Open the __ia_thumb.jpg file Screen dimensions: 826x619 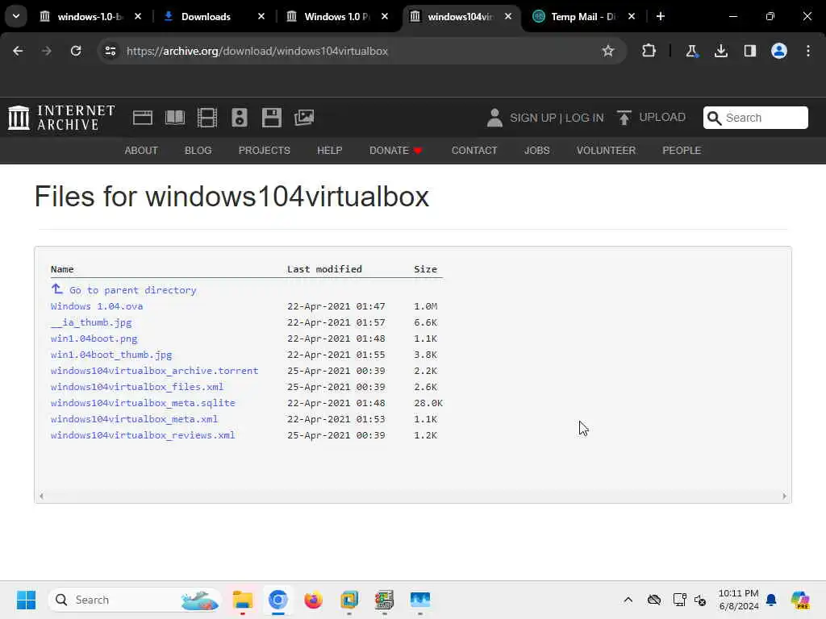tap(91, 322)
